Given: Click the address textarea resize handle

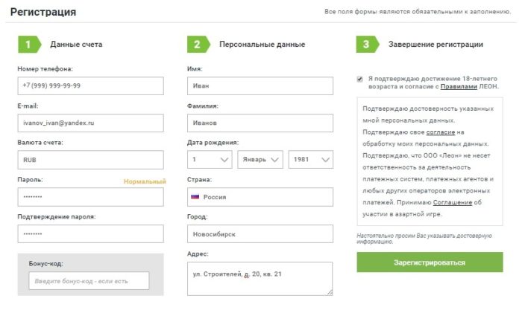Looking at the screenshot, I should coord(329,292).
